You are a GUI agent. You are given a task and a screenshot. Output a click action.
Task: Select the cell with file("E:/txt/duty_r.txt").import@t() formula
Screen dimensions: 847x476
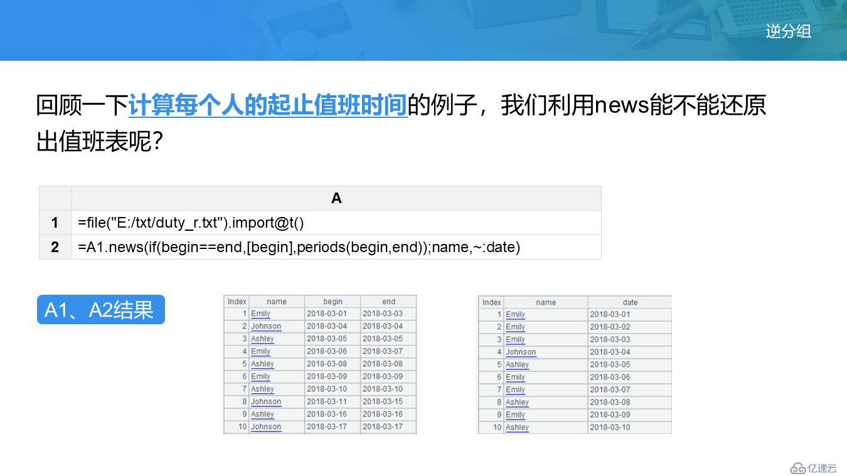click(336, 223)
